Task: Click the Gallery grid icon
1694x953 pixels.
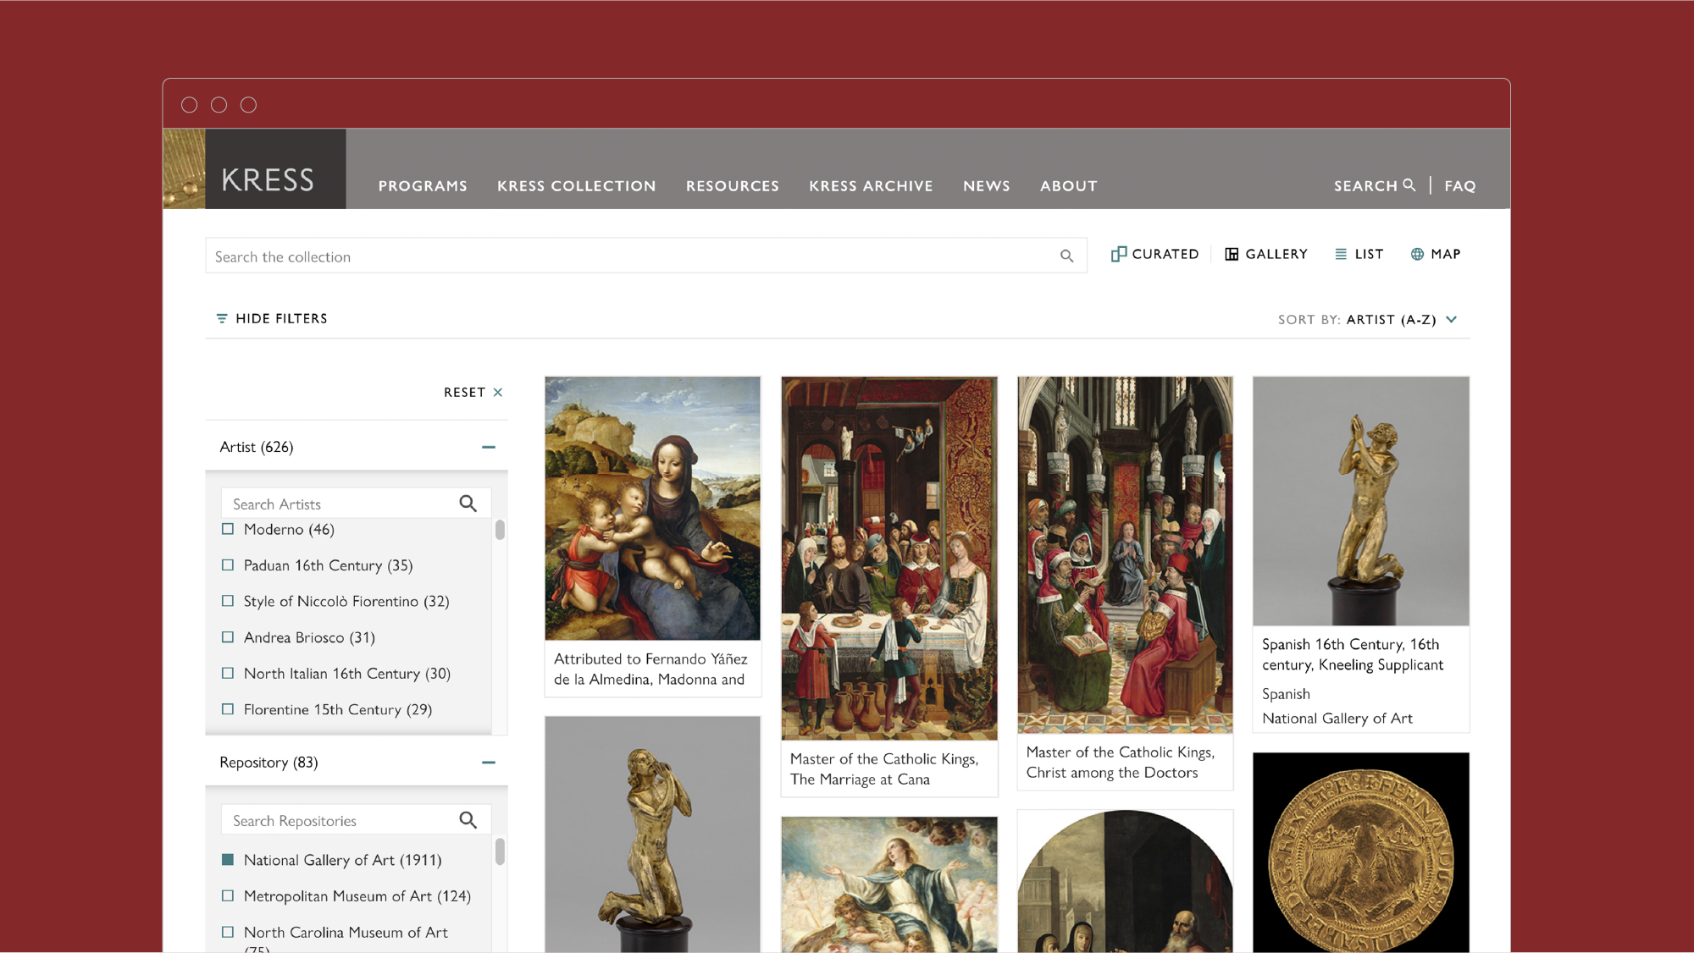Action: 1232,254
